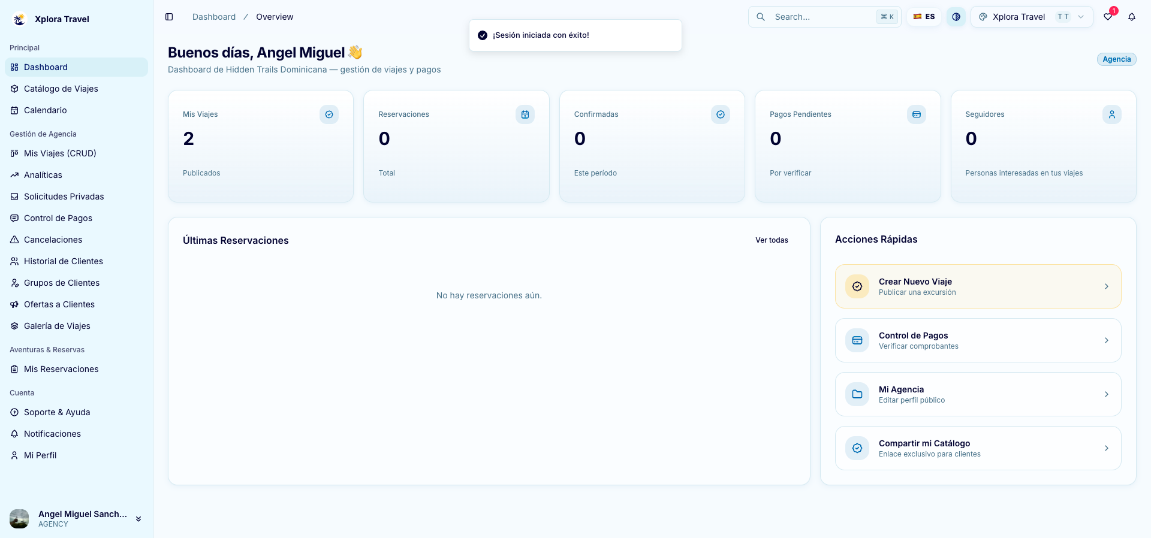1151x538 pixels.
Task: Click the Mi Agencia folder icon
Action: (857, 394)
